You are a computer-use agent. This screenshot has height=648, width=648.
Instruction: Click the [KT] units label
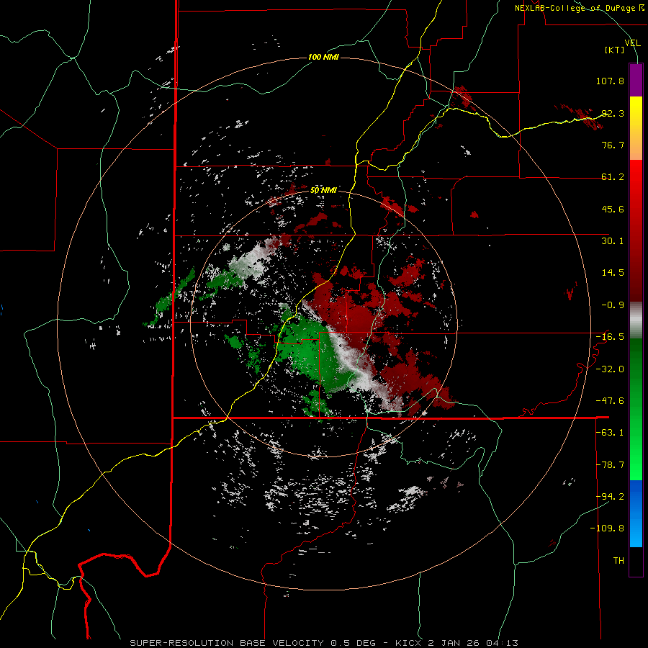click(x=615, y=50)
